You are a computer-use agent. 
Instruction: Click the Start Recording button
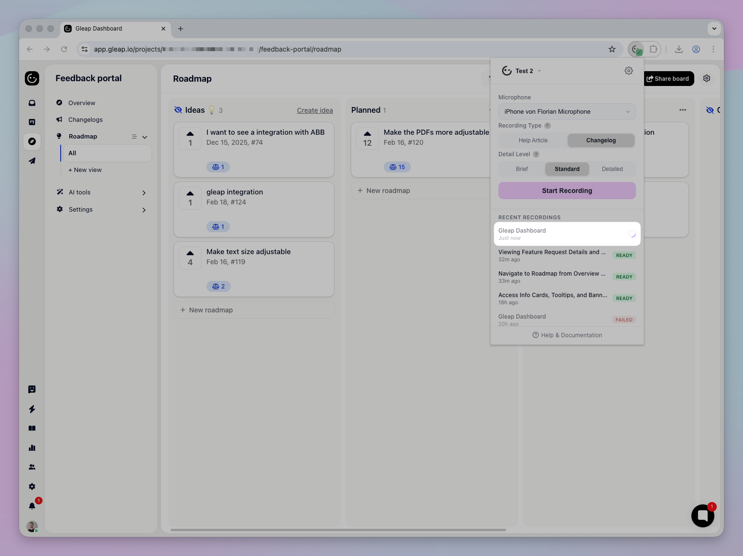tap(567, 191)
